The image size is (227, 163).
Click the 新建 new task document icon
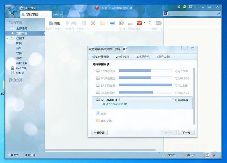pyautogui.click(x=51, y=23)
